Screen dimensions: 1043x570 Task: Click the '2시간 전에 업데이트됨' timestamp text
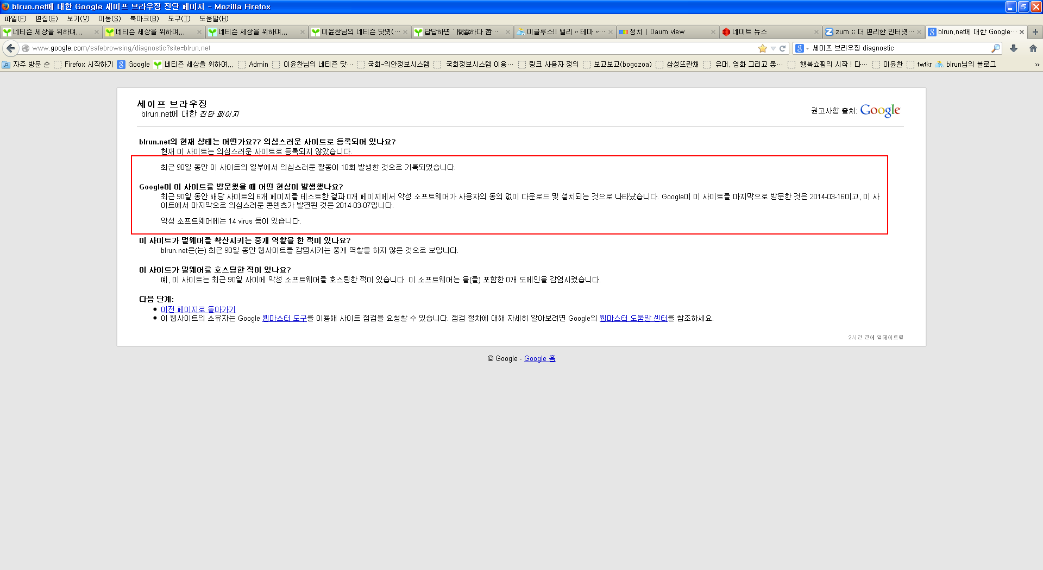tap(876, 338)
